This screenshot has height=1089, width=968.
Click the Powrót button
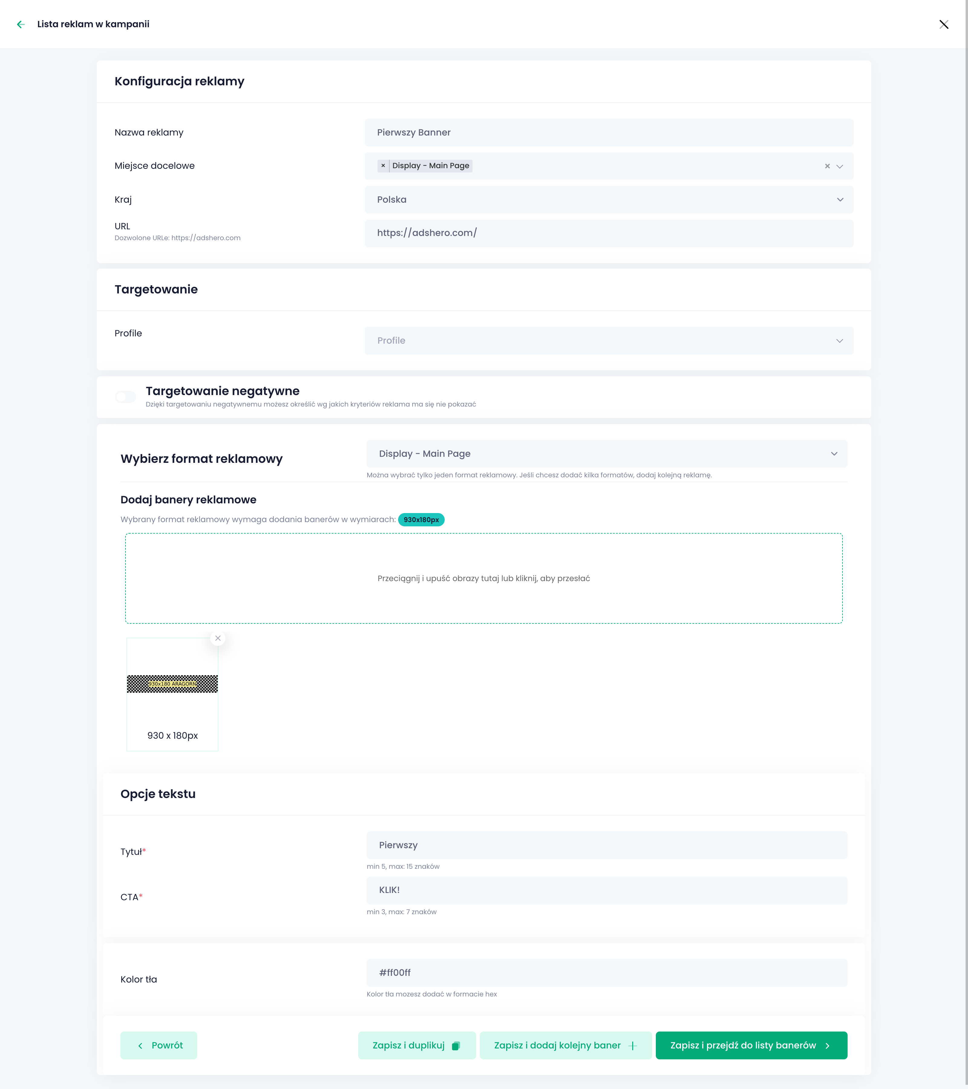[159, 1045]
